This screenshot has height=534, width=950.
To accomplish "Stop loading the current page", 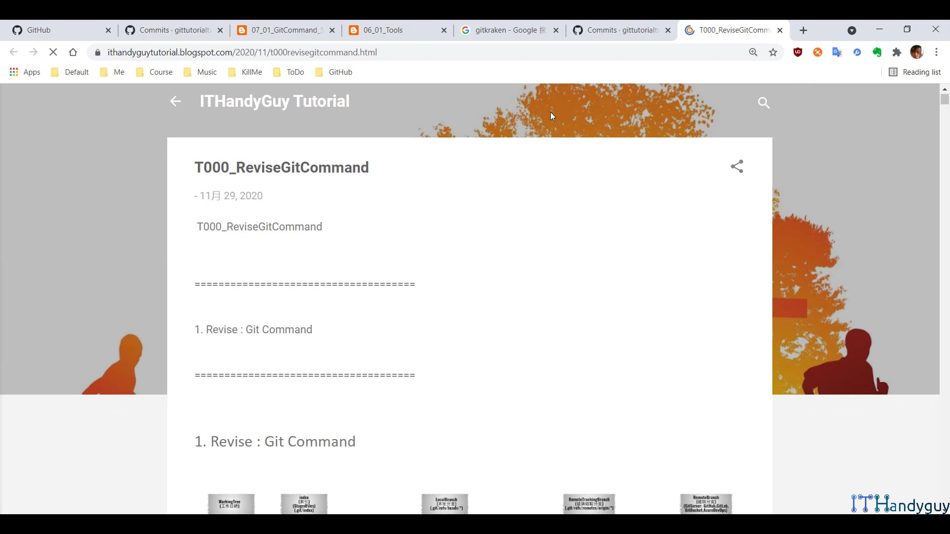I will pyautogui.click(x=53, y=52).
